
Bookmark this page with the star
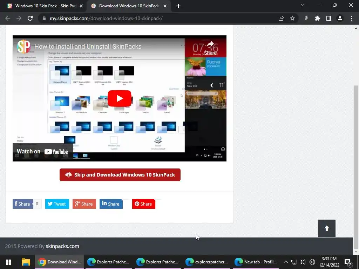coord(292,18)
